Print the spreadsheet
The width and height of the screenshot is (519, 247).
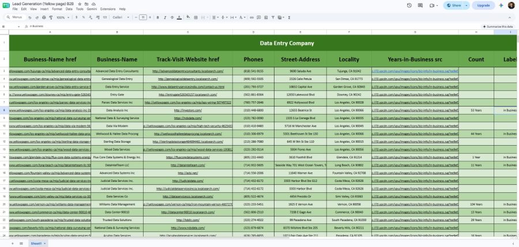coord(44,17)
